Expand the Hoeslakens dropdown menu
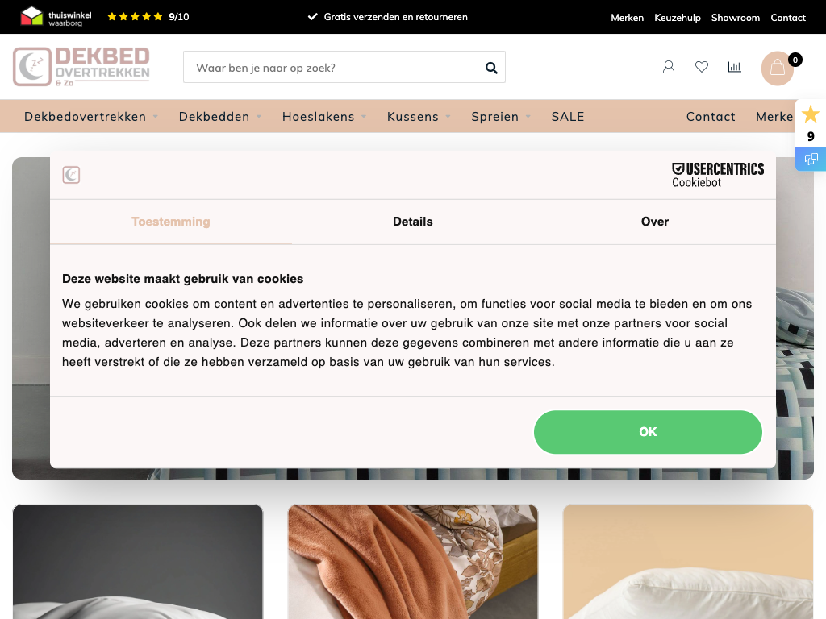This screenshot has height=619, width=826. [324, 116]
